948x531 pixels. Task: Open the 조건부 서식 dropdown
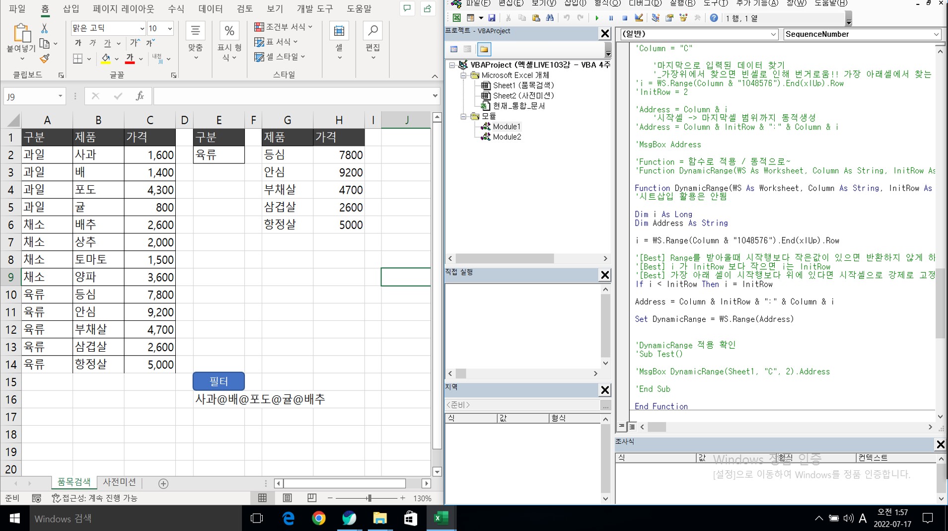tap(284, 27)
